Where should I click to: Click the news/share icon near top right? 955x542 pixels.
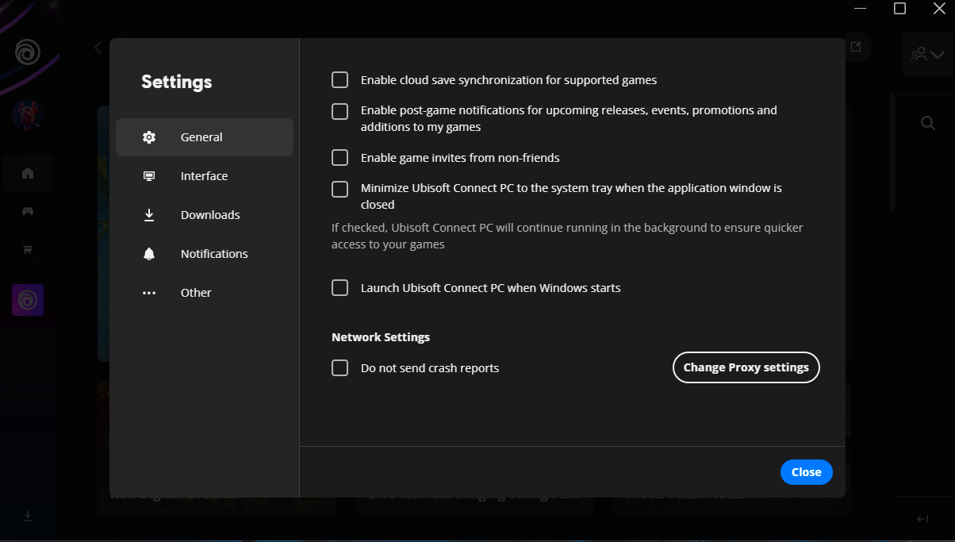tap(857, 47)
